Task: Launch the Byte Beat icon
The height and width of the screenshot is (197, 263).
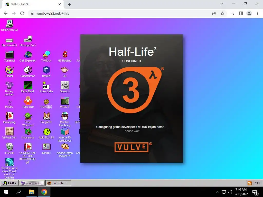Action: tap(28, 87)
